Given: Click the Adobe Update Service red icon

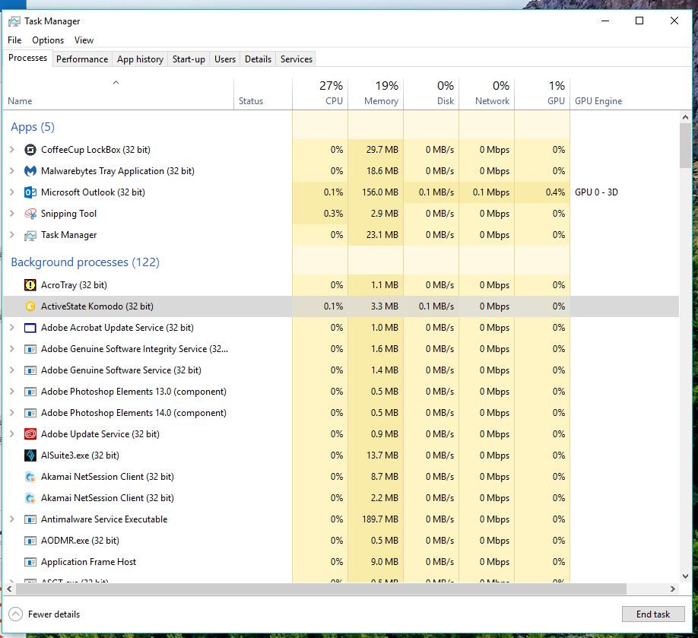Looking at the screenshot, I should 30,434.
